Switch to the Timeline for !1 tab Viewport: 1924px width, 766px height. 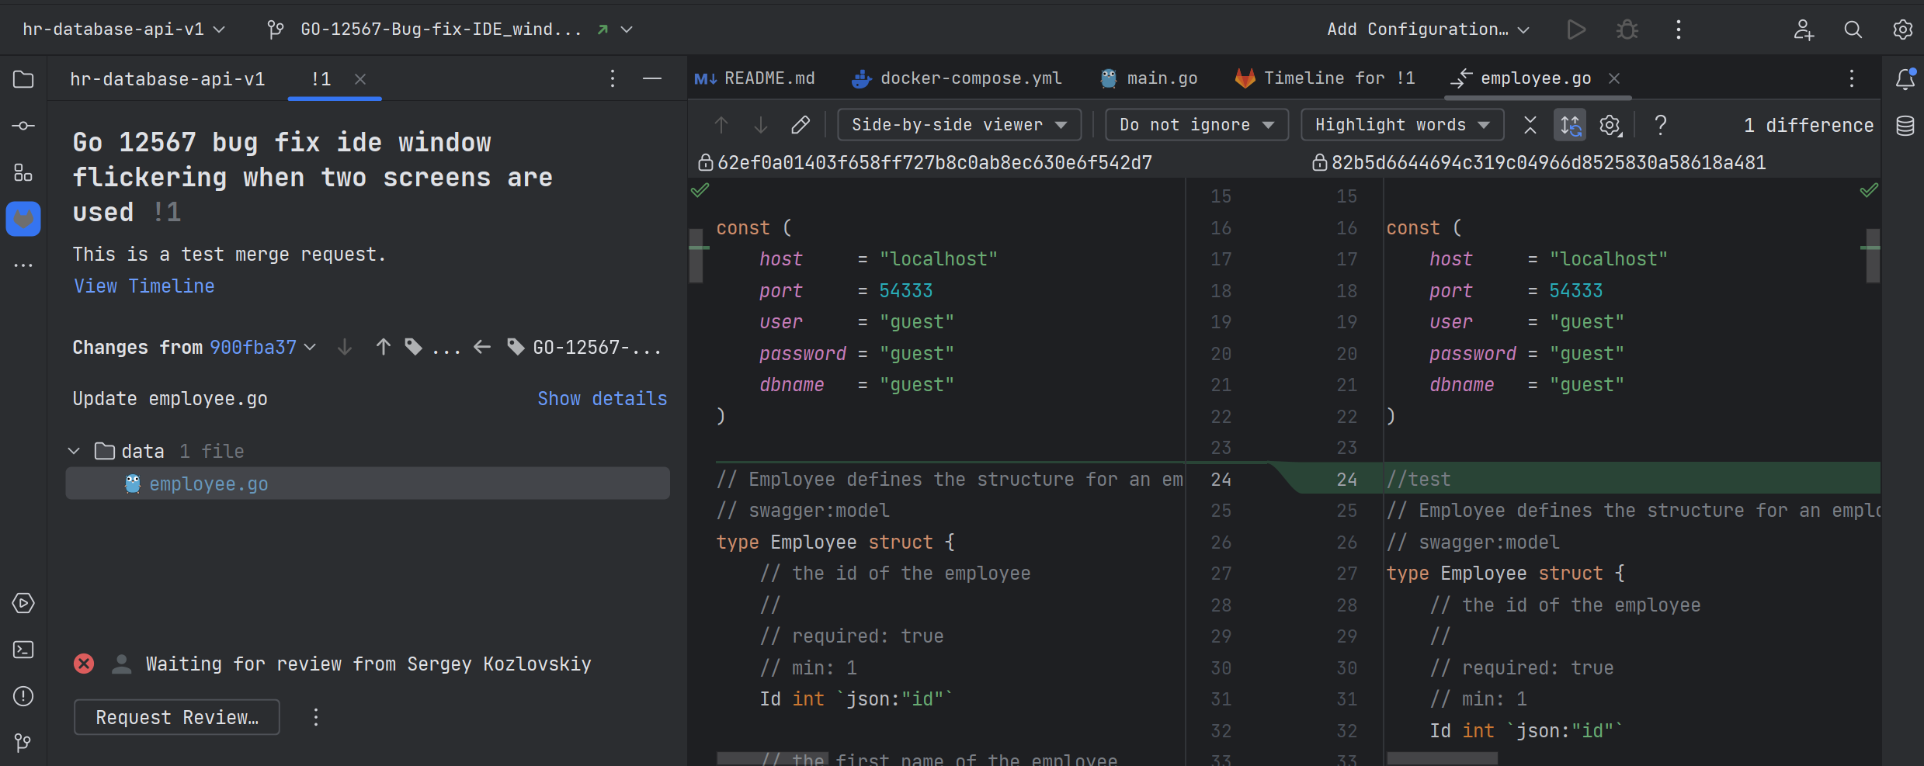[x=1325, y=78]
